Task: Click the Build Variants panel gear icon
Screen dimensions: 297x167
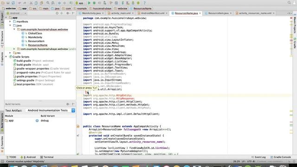Action: tap(68, 104)
